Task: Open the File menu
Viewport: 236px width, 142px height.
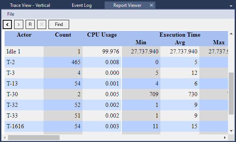Action: pos(11,14)
